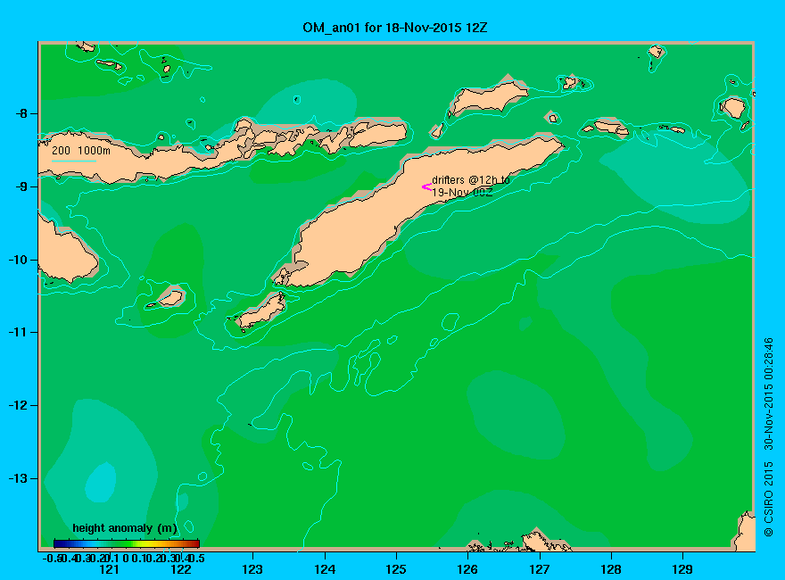Screen dimensions: 785x580
Task: Click the longitude label 126
Action: pyautogui.click(x=467, y=569)
